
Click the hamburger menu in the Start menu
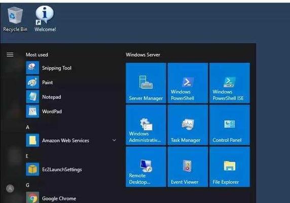click(x=10, y=55)
